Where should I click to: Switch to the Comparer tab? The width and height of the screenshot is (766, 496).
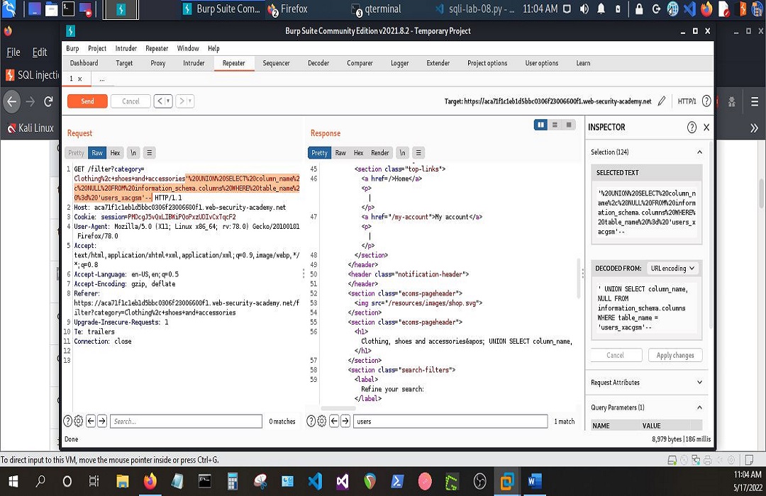360,63
